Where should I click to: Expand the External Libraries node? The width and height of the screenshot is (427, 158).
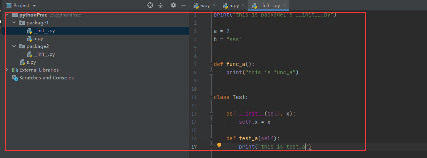click(x=7, y=70)
